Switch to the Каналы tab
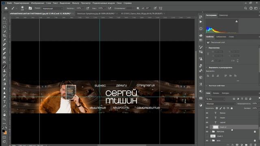 click(216, 93)
